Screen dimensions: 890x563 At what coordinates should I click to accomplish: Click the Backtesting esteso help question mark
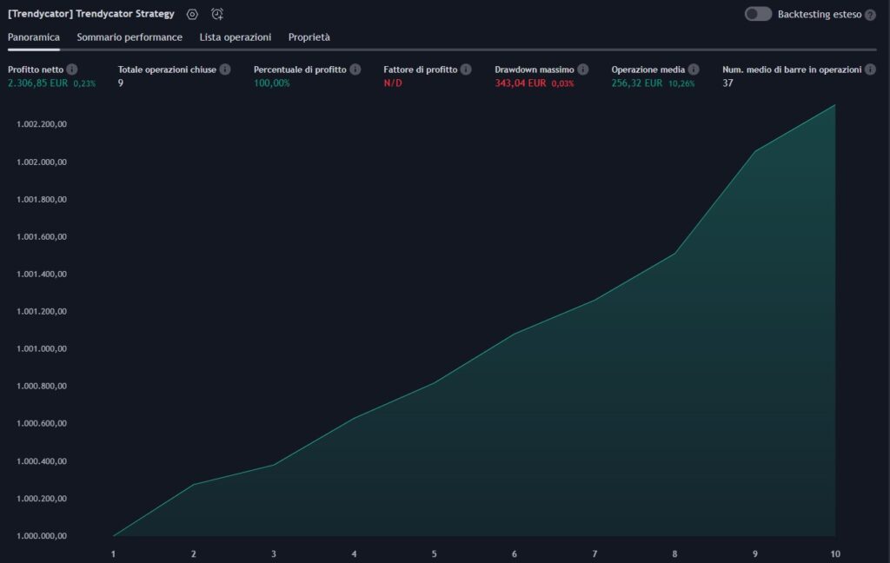pyautogui.click(x=870, y=16)
